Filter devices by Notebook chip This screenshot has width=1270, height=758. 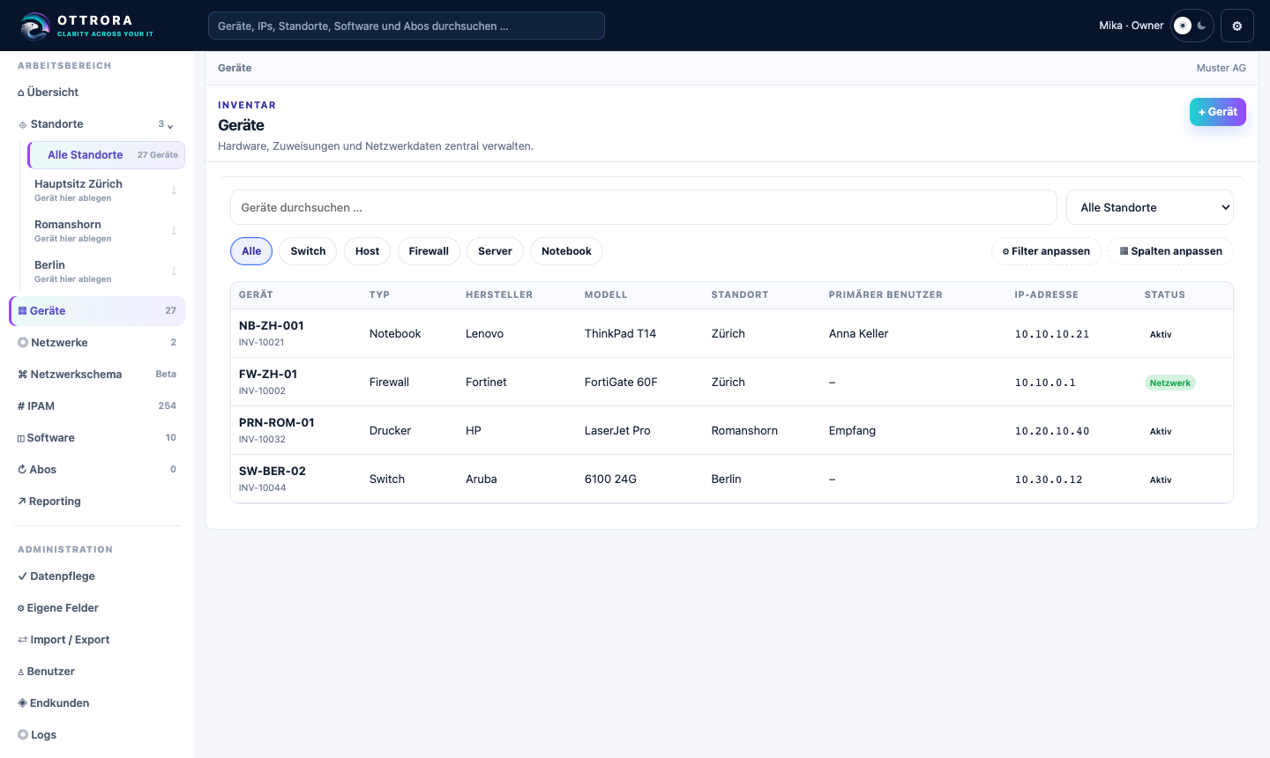point(566,251)
